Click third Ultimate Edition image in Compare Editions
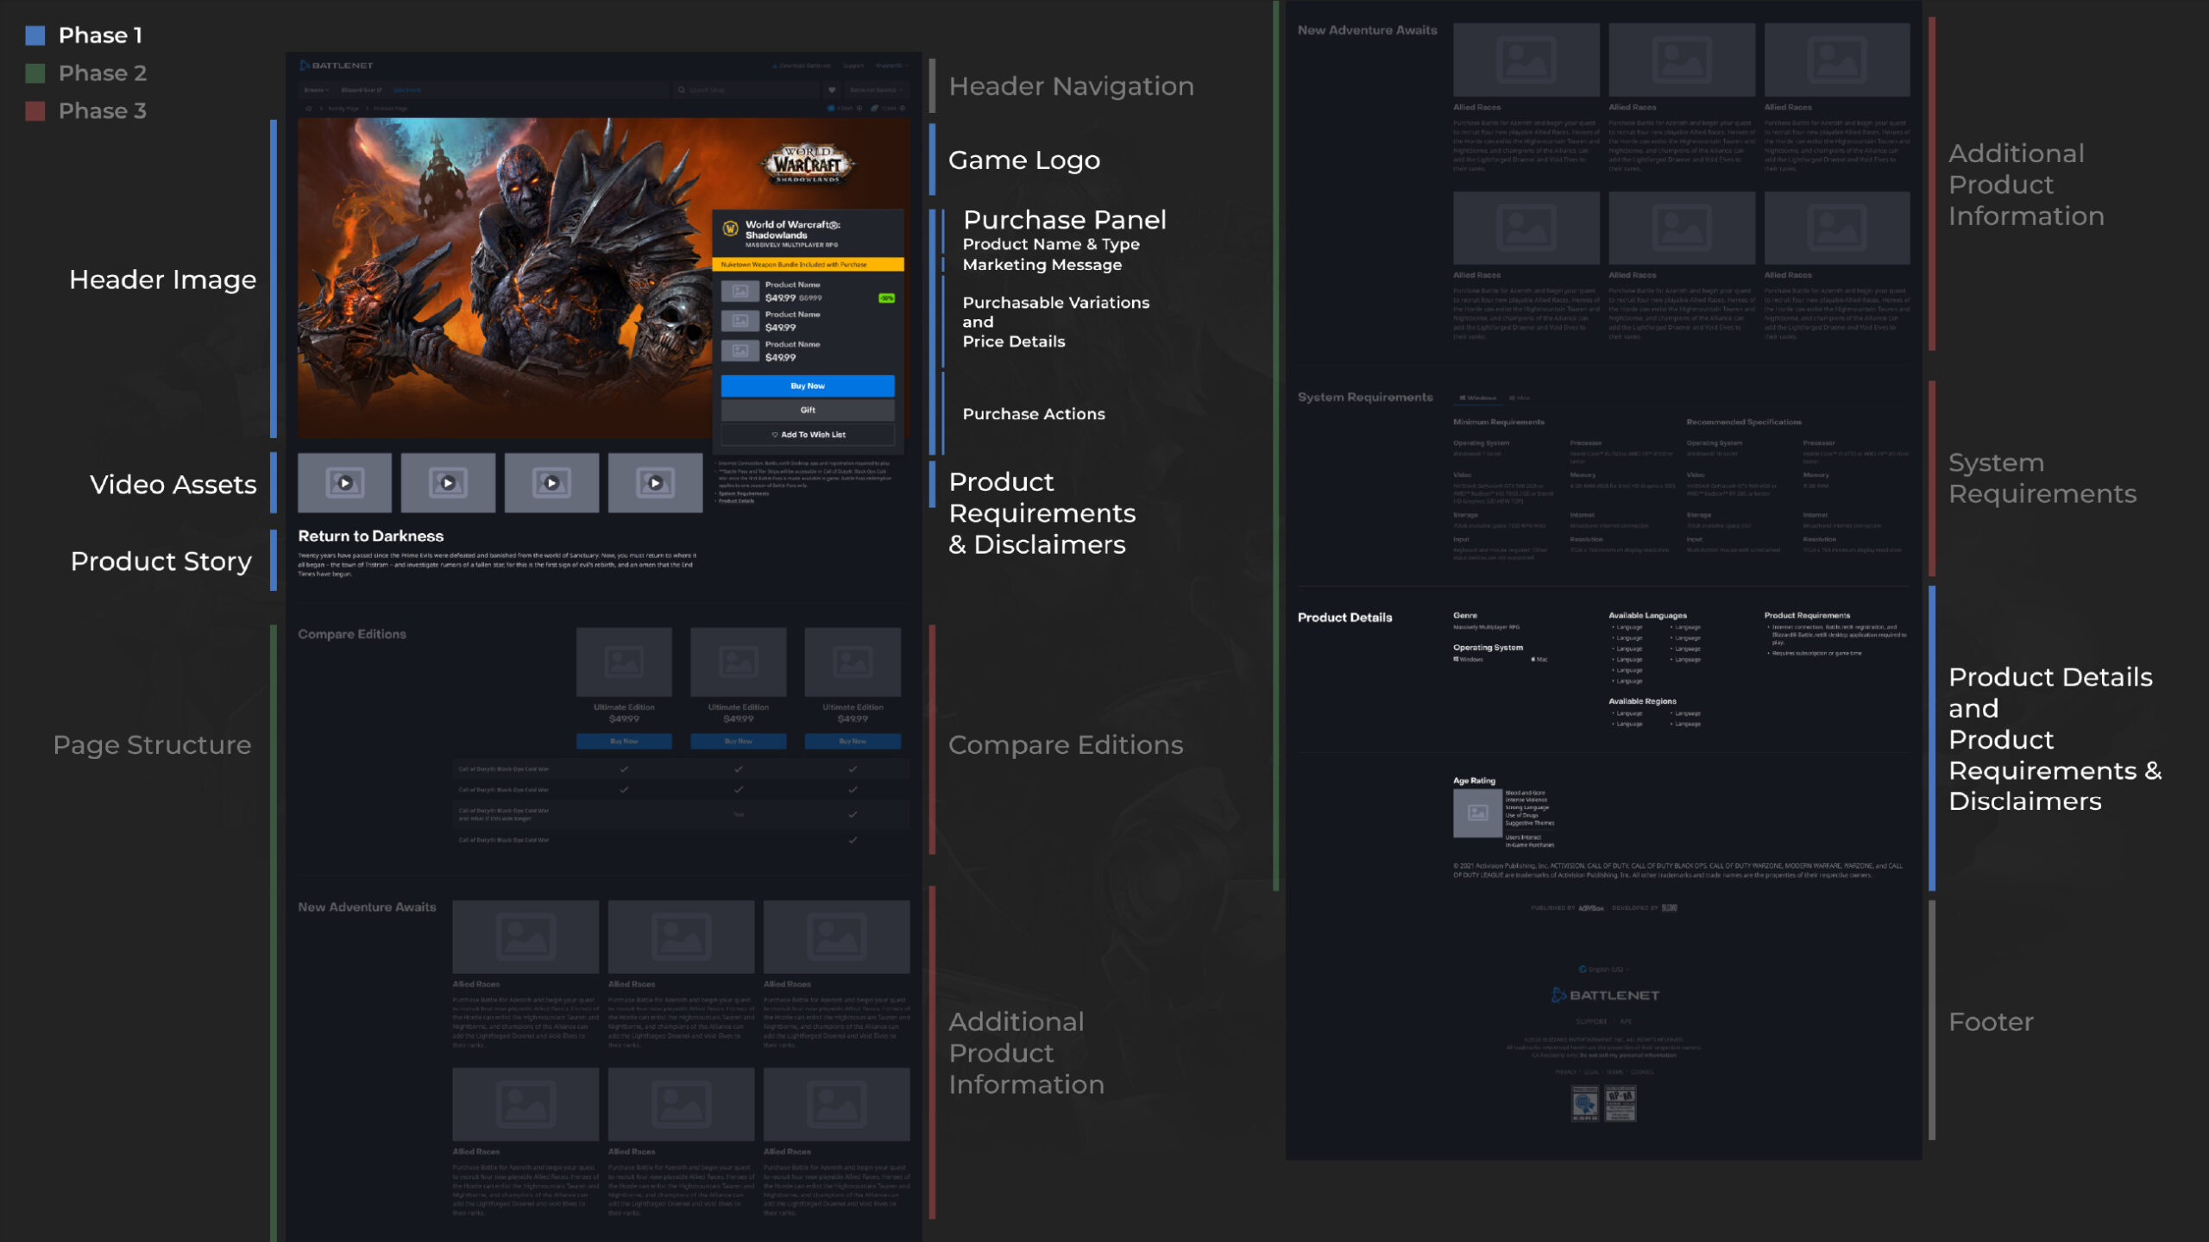 pos(853,662)
